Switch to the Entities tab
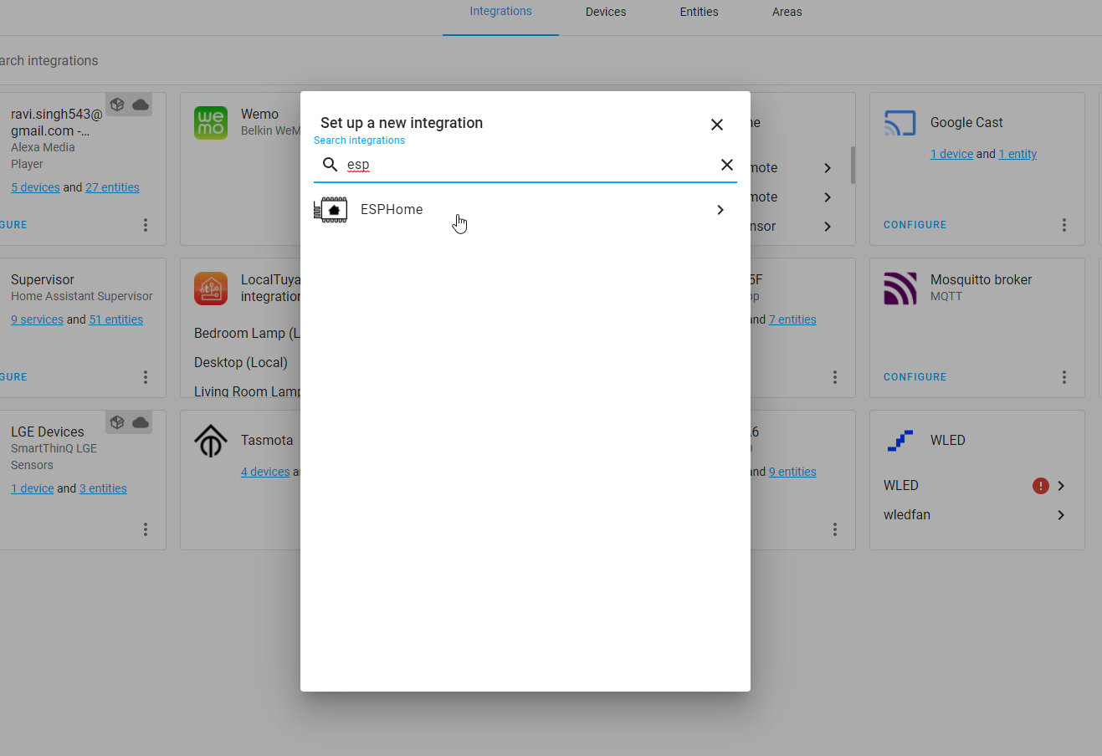Viewport: 1102px width, 756px height. pos(699,12)
